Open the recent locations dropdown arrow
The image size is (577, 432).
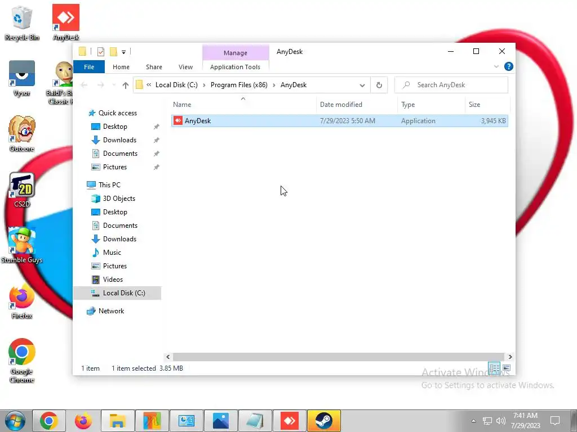click(114, 85)
